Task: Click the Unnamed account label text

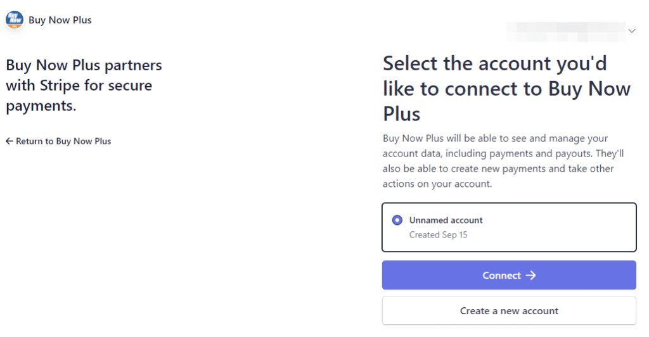Action: click(x=446, y=220)
